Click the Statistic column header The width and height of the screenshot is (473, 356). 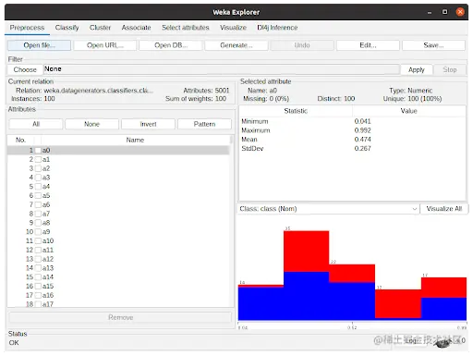click(x=296, y=111)
